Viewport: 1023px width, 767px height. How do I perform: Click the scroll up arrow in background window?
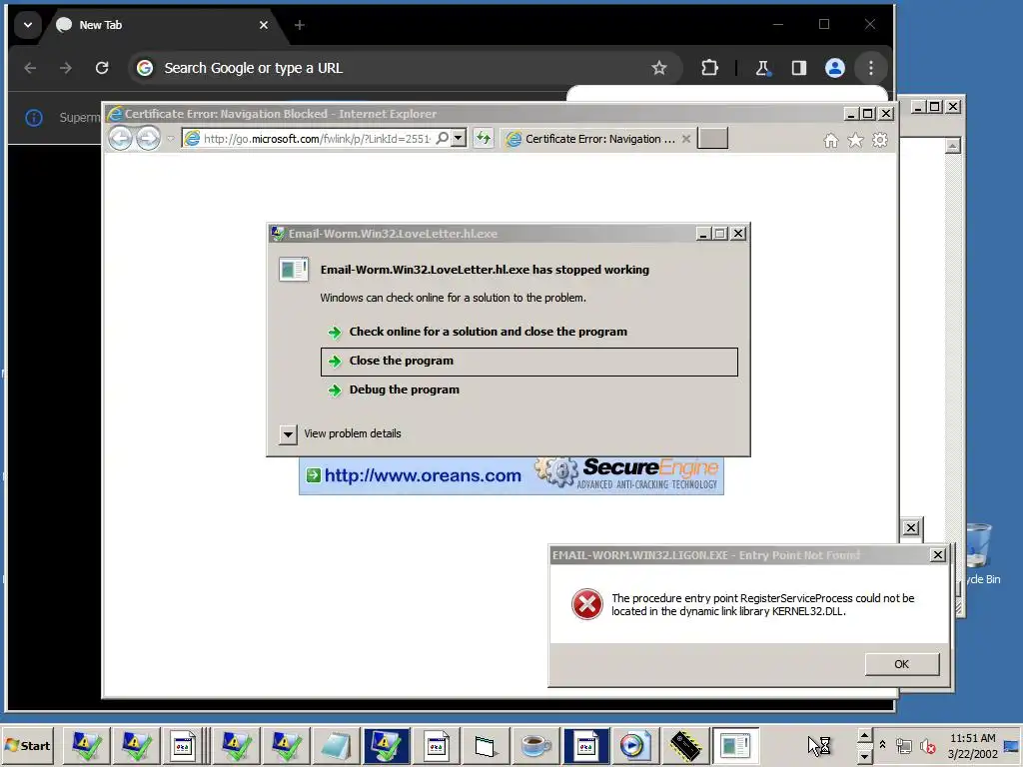953,146
